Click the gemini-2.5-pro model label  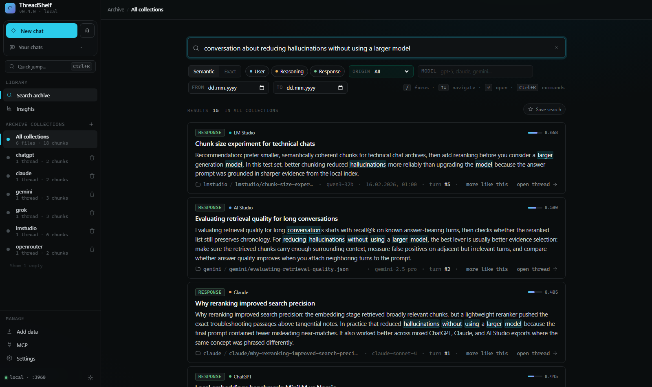396,269
